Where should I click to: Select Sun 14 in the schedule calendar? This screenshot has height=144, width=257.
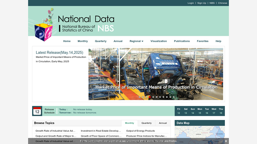tap(193, 111)
